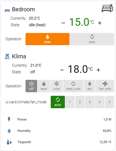Viewport: 116px width, 151px height.
Task: Open the Taupunkt 12,59 °C sensor row
Action: [x=59, y=142]
